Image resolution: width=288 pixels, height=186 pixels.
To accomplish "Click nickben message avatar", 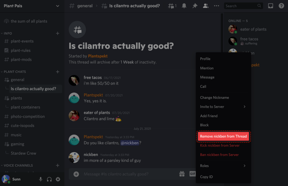I will 74,158.
